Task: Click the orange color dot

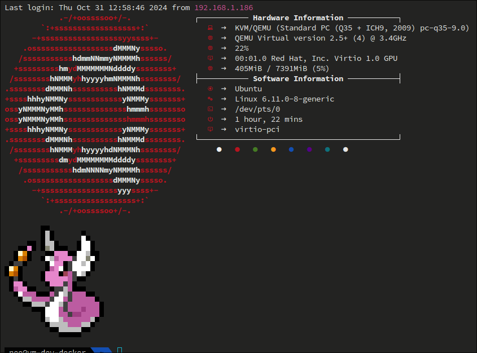Action: pyautogui.click(x=273, y=149)
